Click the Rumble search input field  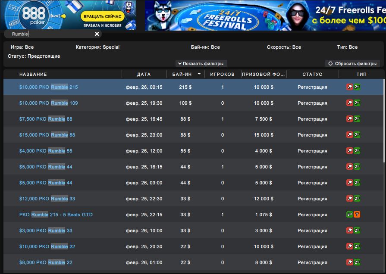coord(47,34)
